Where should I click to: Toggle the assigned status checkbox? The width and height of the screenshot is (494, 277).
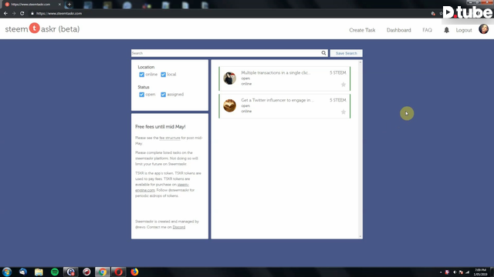pos(163,95)
